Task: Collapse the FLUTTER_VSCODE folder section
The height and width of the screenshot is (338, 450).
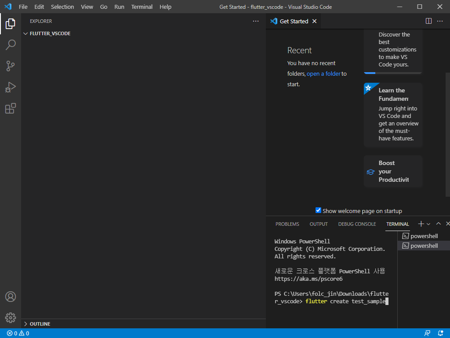Action: pos(144,33)
